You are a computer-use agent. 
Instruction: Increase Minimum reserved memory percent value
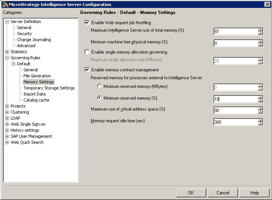[260, 97]
